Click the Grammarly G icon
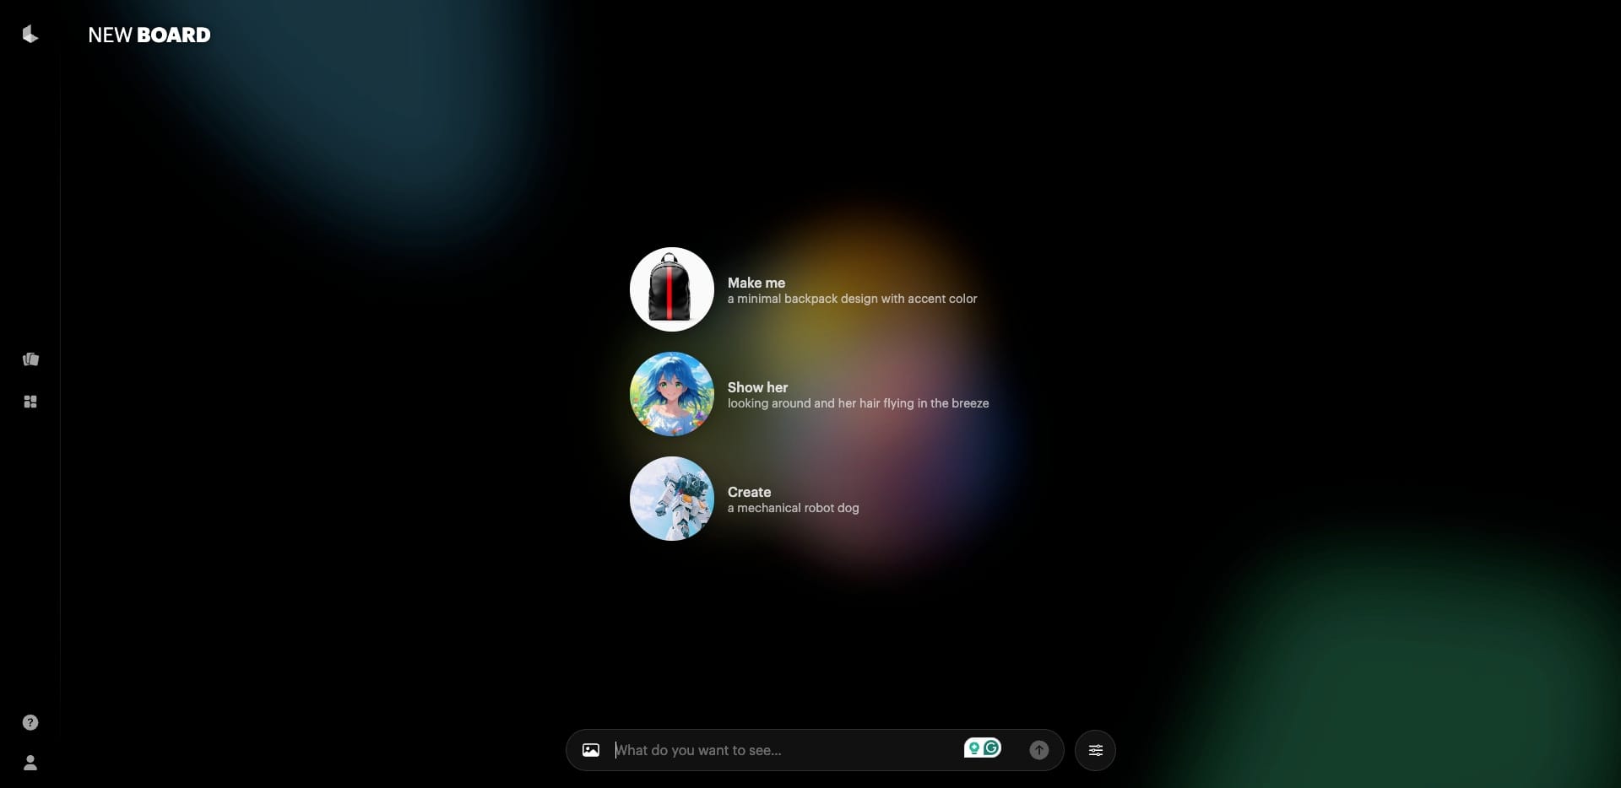This screenshot has height=788, width=1621. point(992,748)
